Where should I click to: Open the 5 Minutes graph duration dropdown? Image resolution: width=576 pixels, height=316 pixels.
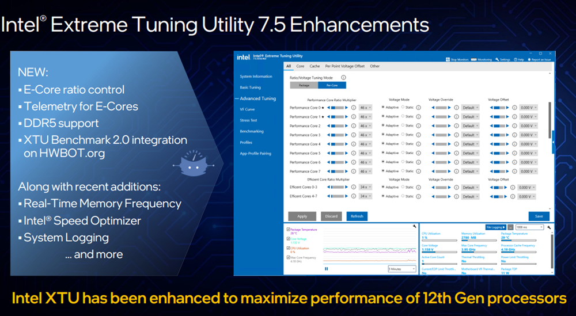(x=402, y=269)
